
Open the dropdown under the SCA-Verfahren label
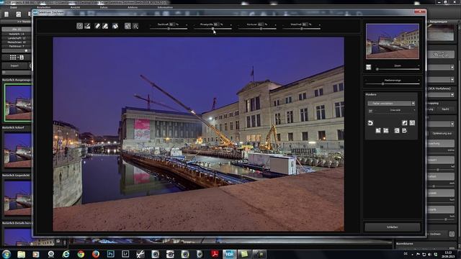441,94
